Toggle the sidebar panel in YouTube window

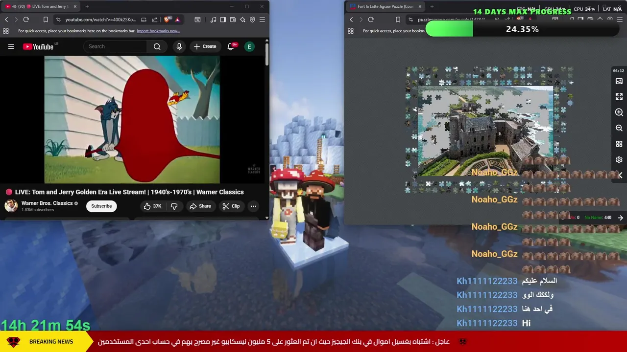tap(223, 20)
